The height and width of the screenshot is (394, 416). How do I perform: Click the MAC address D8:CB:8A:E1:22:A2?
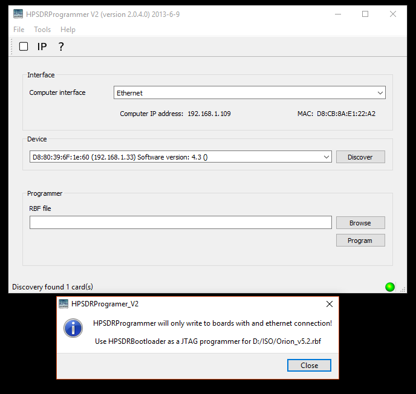(346, 114)
